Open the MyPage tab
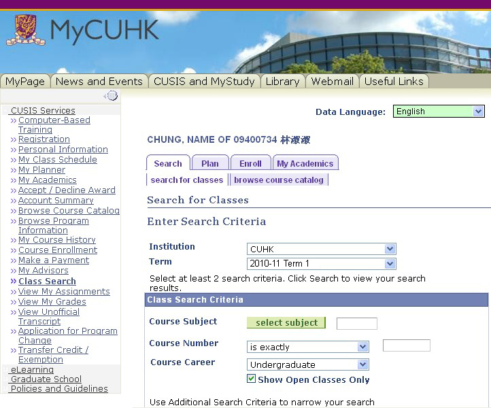The width and height of the screenshot is (491, 408). 25,82
